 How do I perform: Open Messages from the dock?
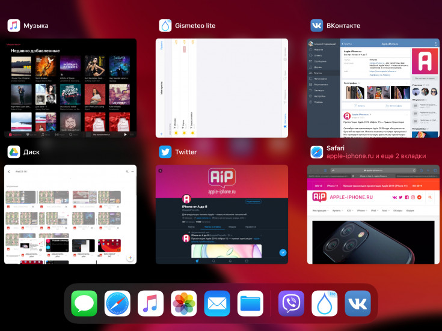[84, 303]
